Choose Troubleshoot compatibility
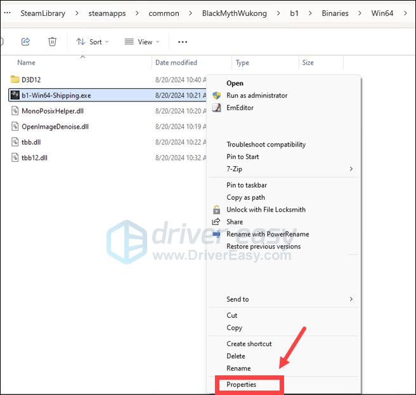Viewport: 416px width, 395px height. coord(266,145)
